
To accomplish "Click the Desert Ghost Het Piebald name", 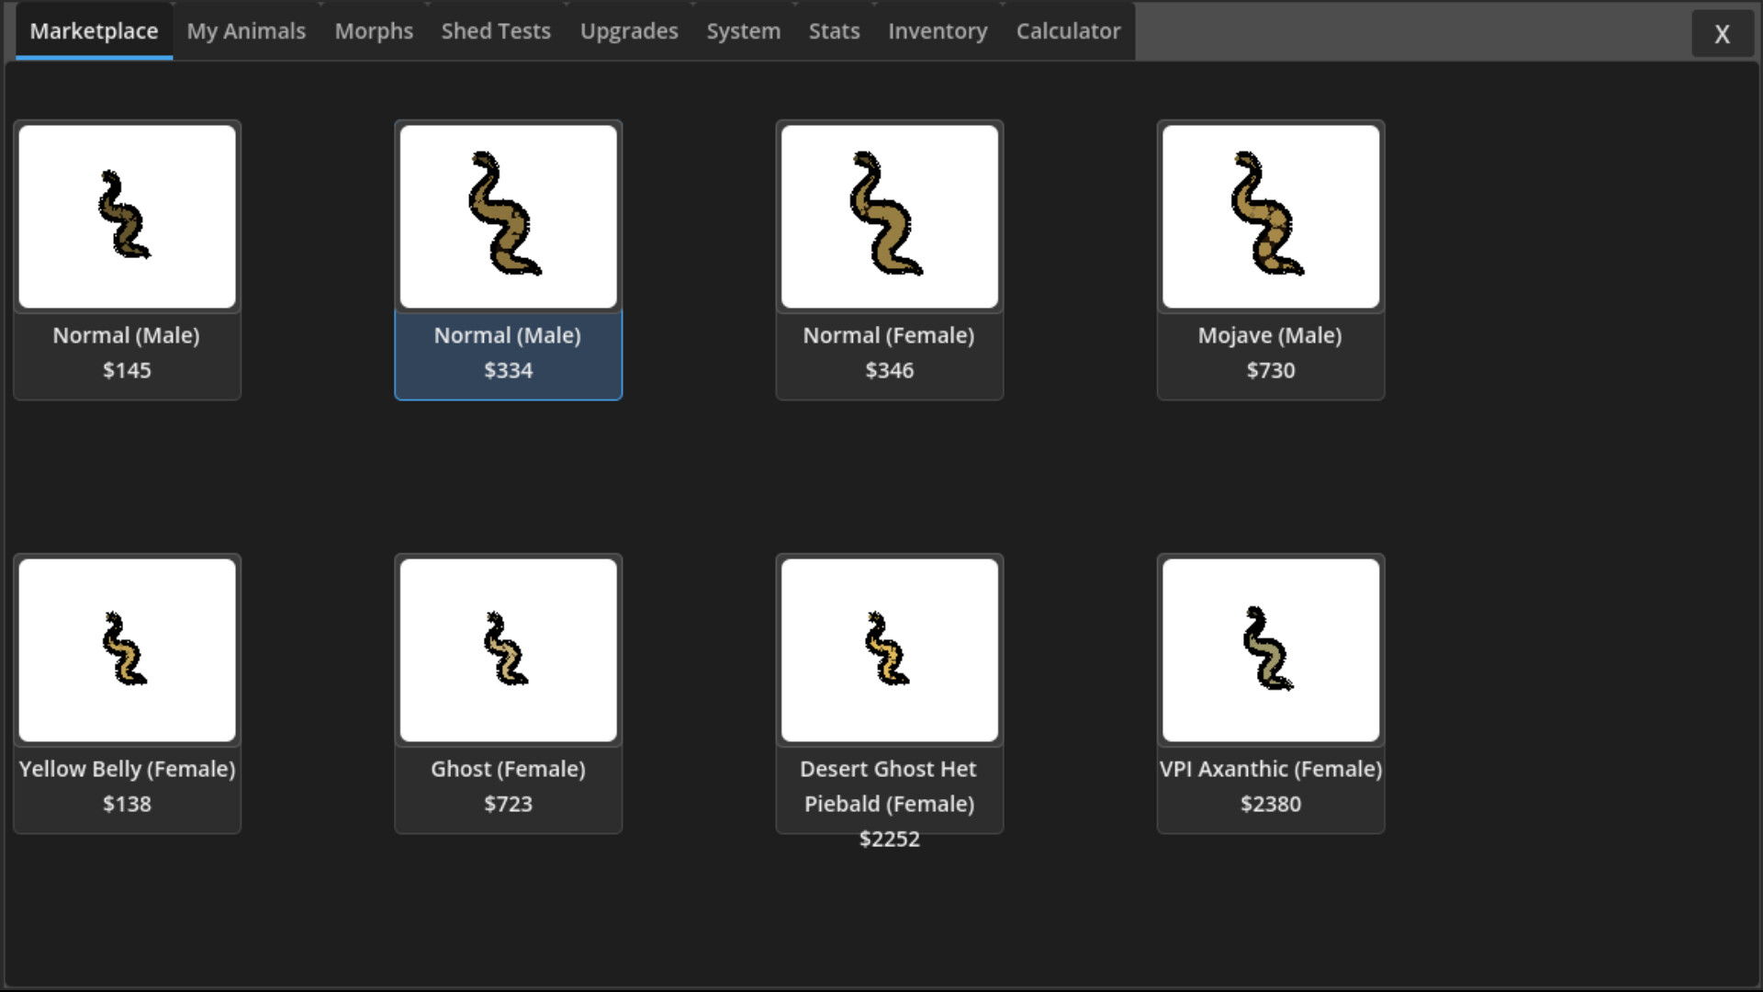I will pyautogui.click(x=889, y=786).
